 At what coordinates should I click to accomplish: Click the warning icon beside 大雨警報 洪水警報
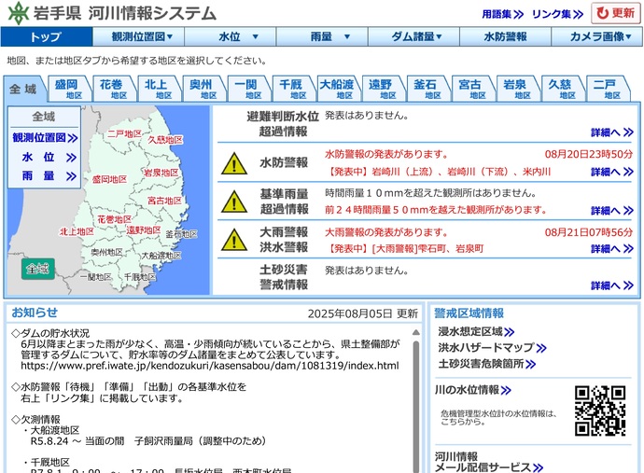[232, 239]
